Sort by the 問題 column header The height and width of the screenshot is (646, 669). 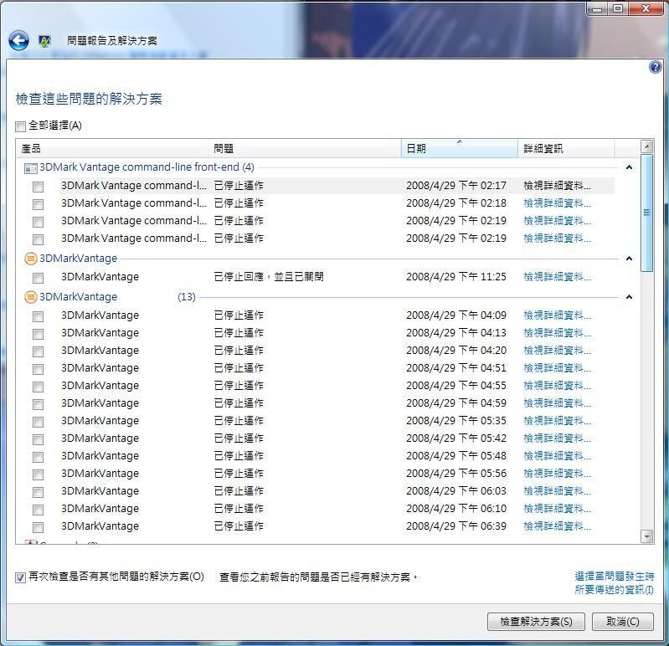pos(305,148)
